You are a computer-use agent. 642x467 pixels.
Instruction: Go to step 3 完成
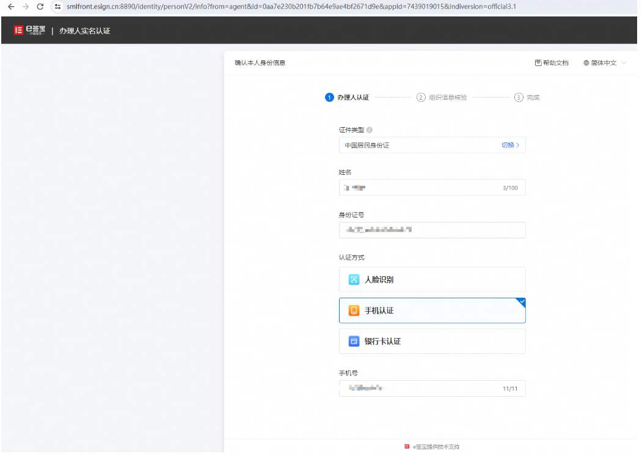[x=527, y=98]
